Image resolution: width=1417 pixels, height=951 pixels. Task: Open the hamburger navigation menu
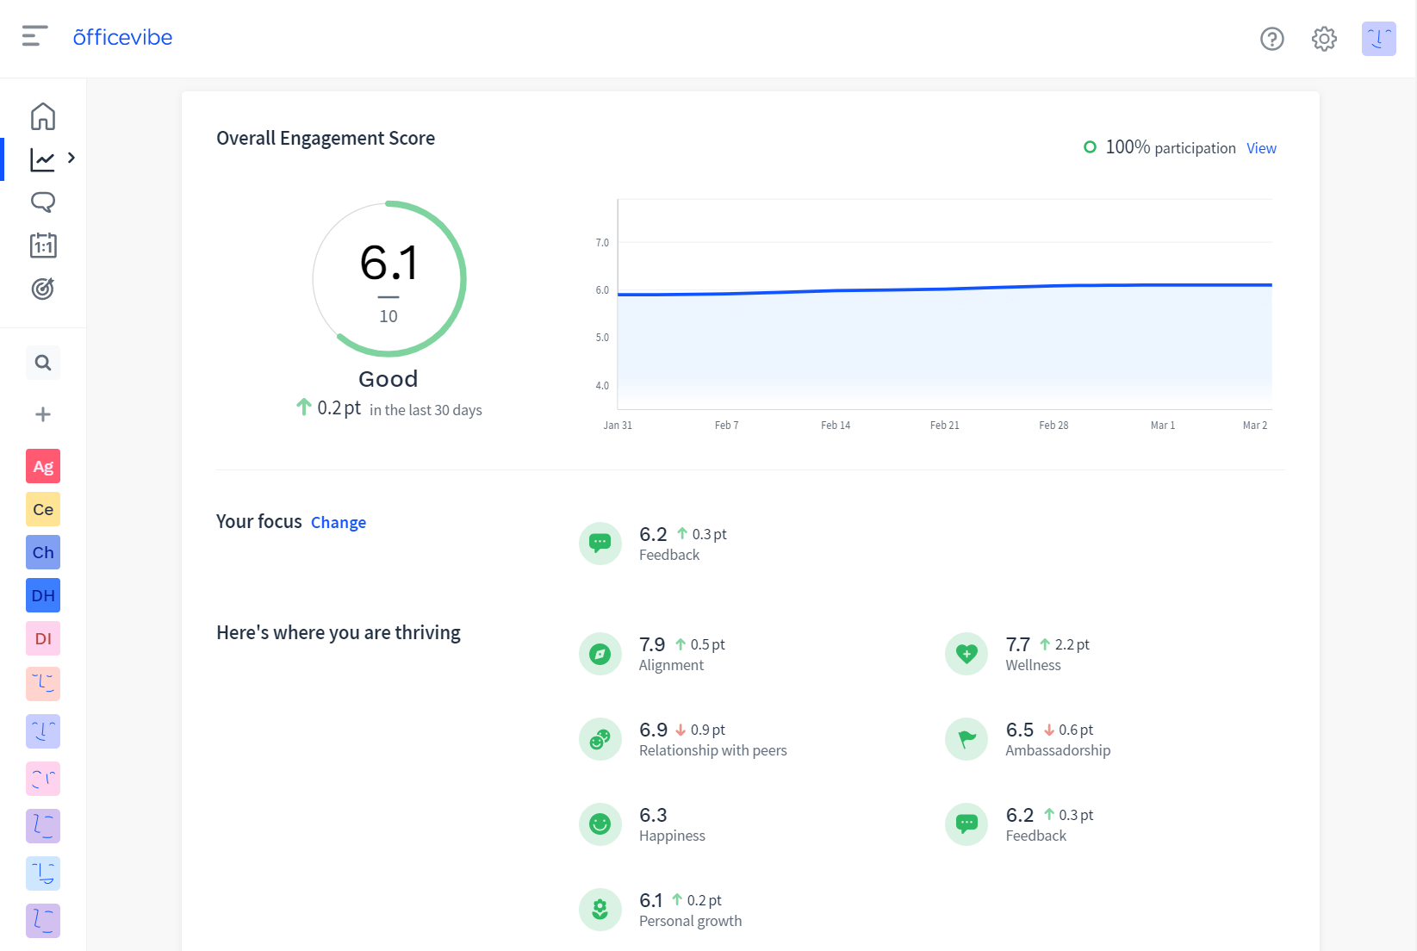[x=34, y=36]
